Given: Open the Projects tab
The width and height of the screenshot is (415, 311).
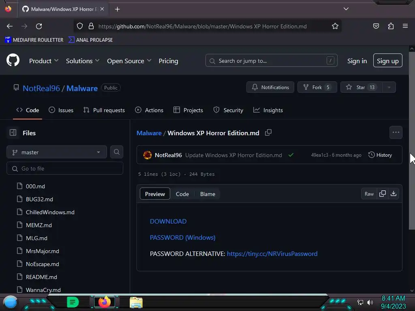Looking at the screenshot, I should pyautogui.click(x=188, y=110).
